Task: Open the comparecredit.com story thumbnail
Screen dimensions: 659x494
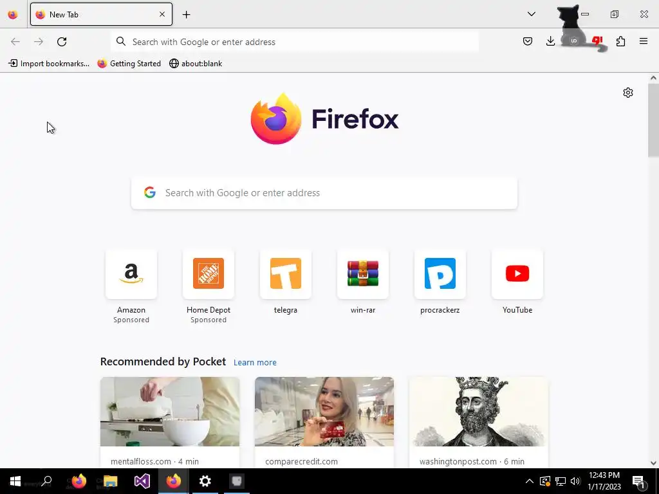Action: (x=324, y=412)
